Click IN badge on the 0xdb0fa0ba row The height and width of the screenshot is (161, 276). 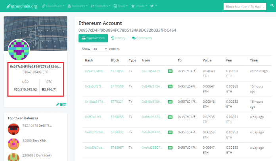coord(170,148)
